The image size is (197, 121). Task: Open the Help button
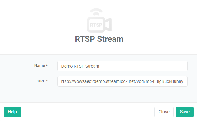(12, 112)
